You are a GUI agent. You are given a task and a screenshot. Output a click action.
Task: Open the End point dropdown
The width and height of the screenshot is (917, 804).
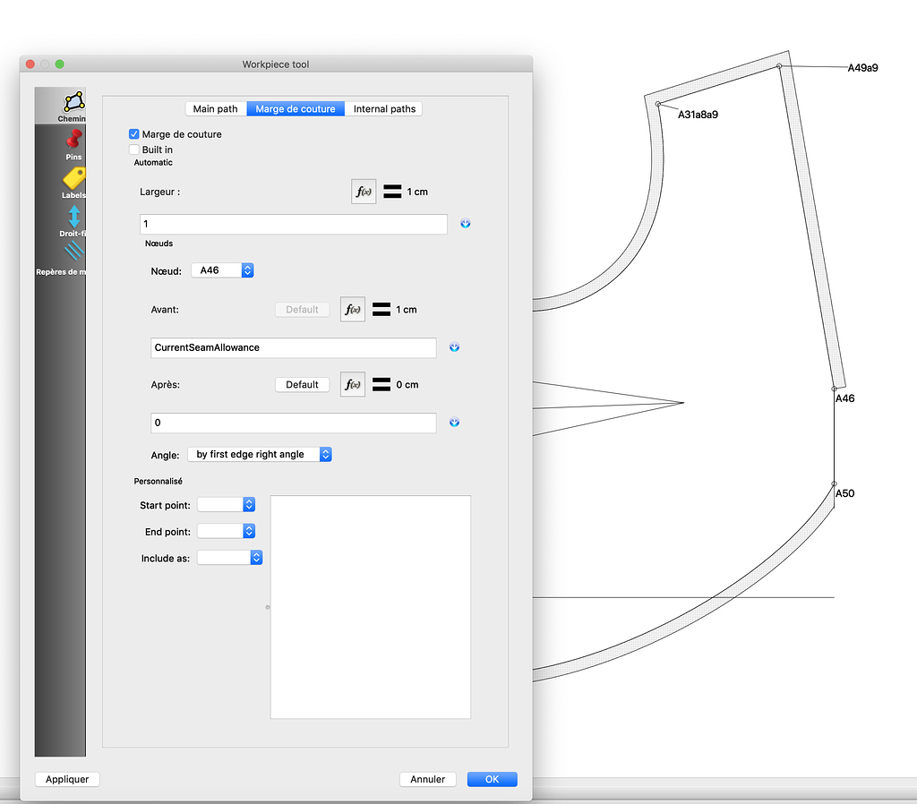pyautogui.click(x=227, y=531)
